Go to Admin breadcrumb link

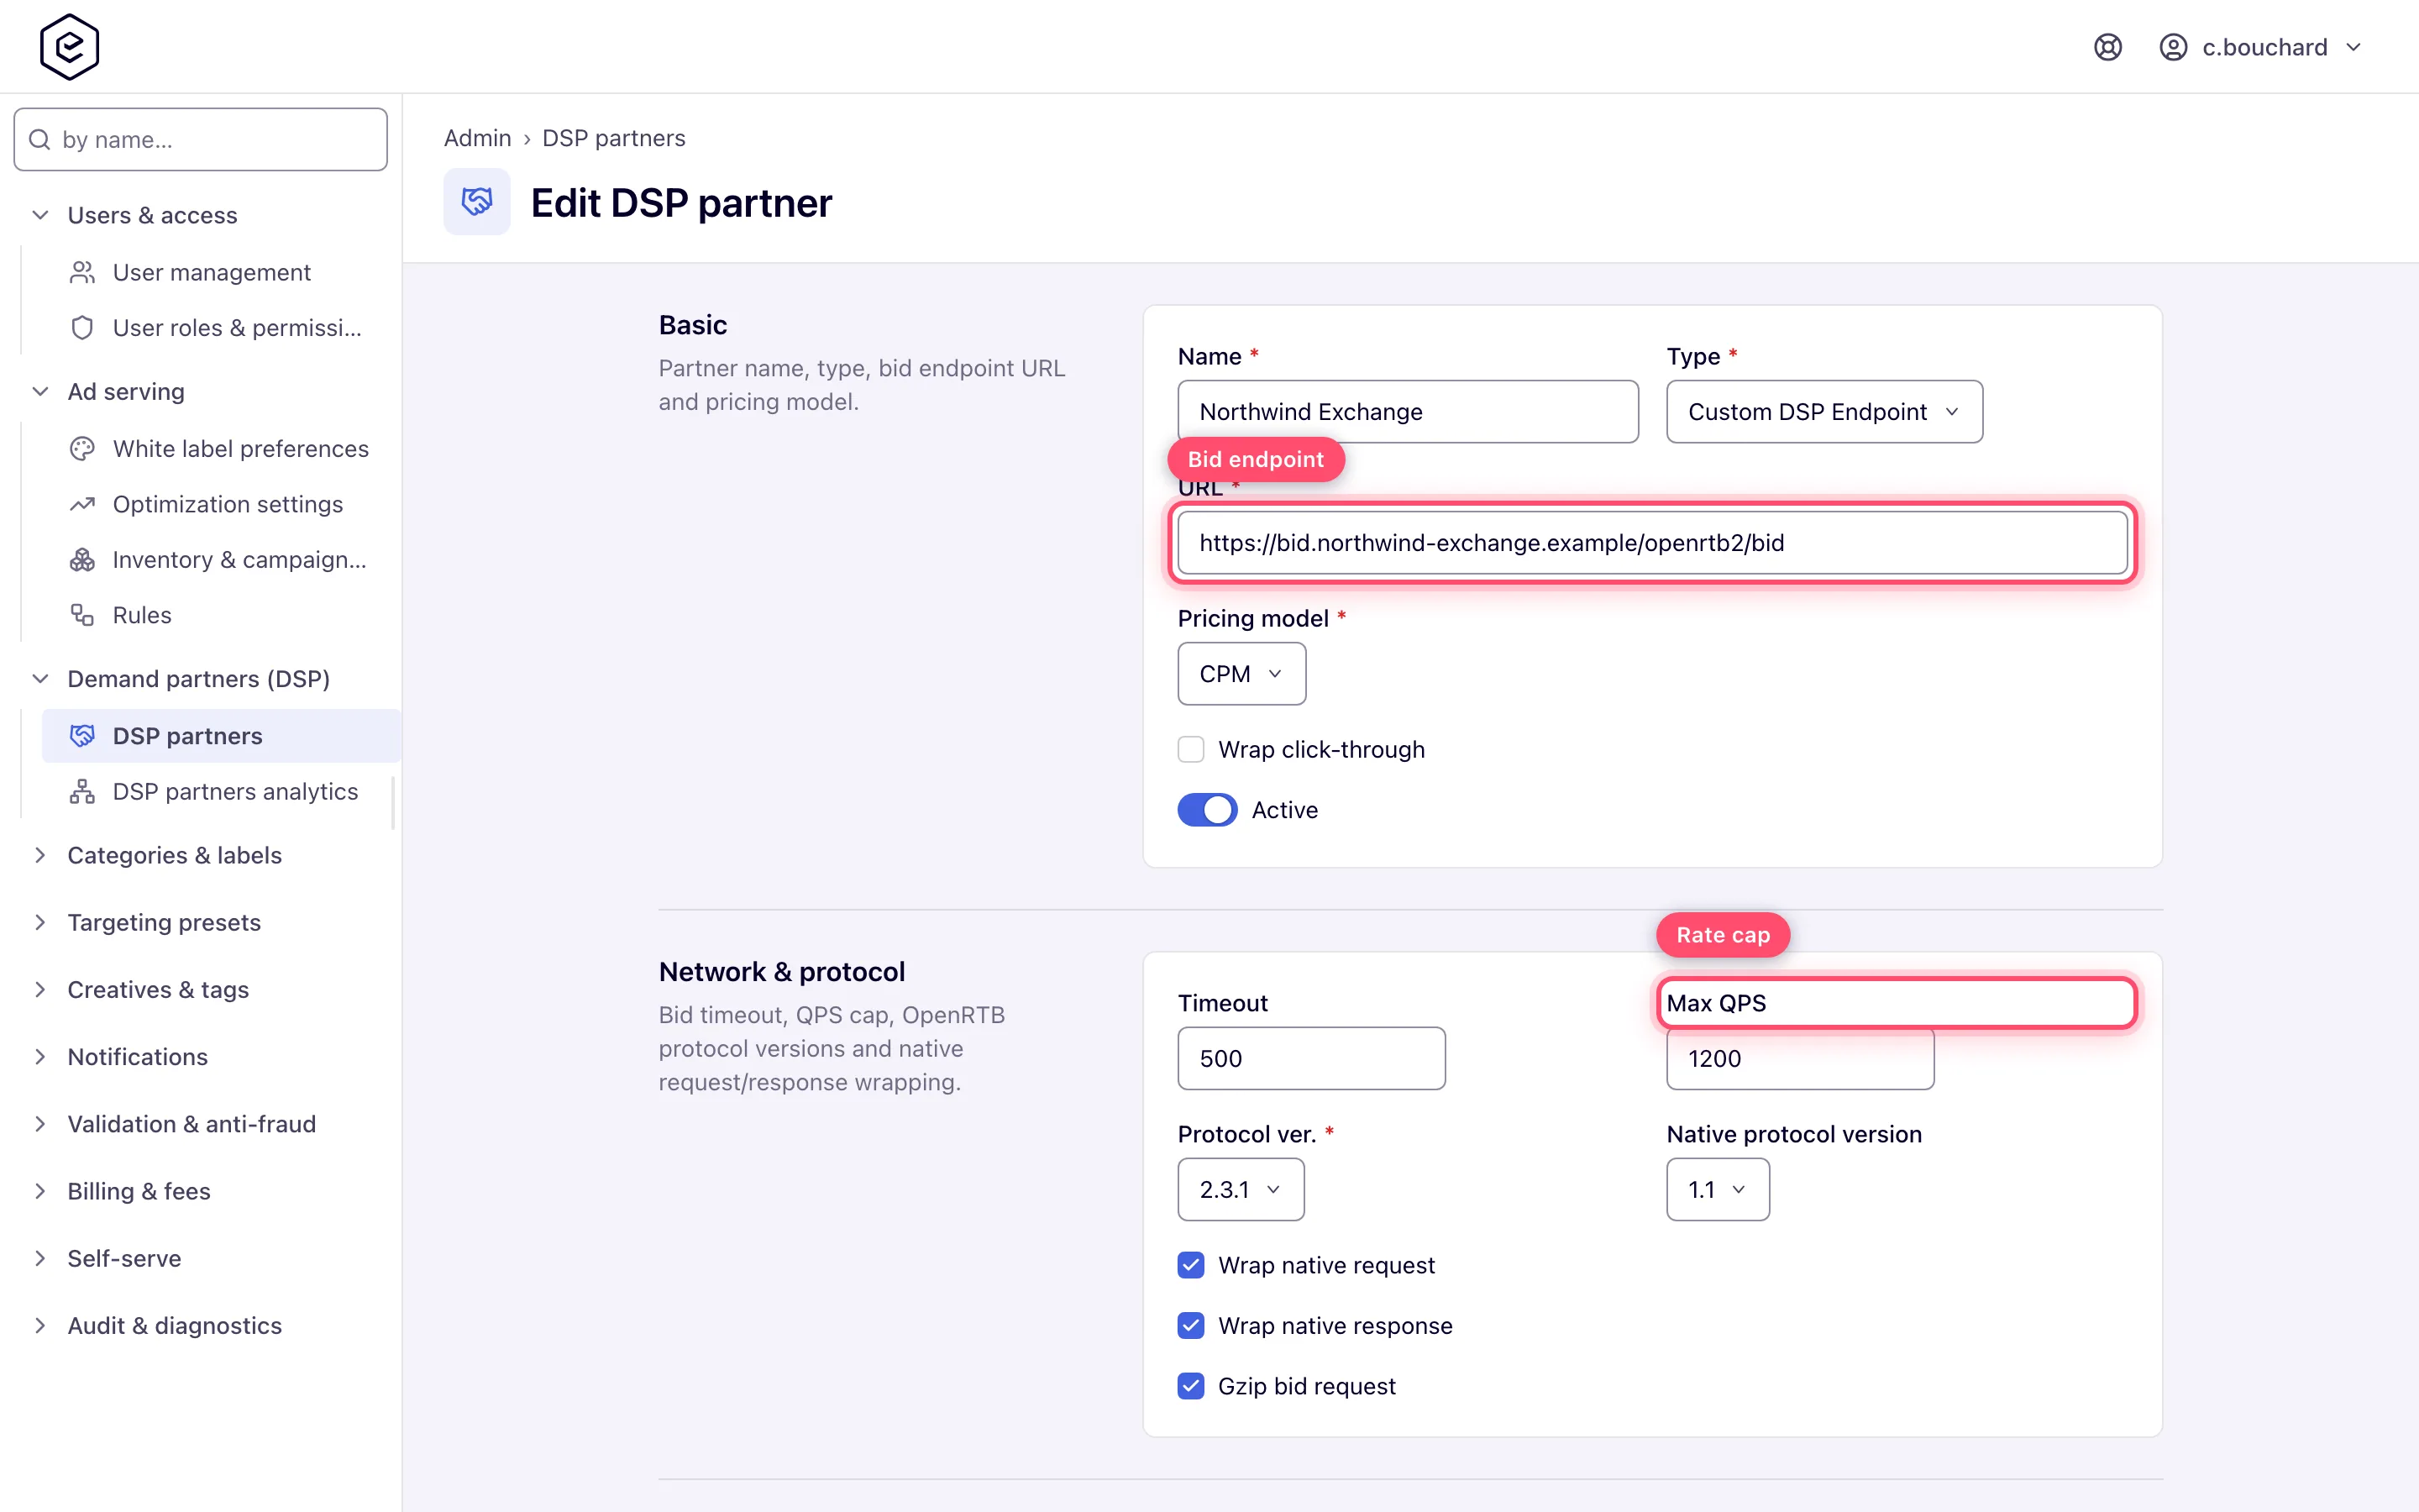click(x=477, y=138)
